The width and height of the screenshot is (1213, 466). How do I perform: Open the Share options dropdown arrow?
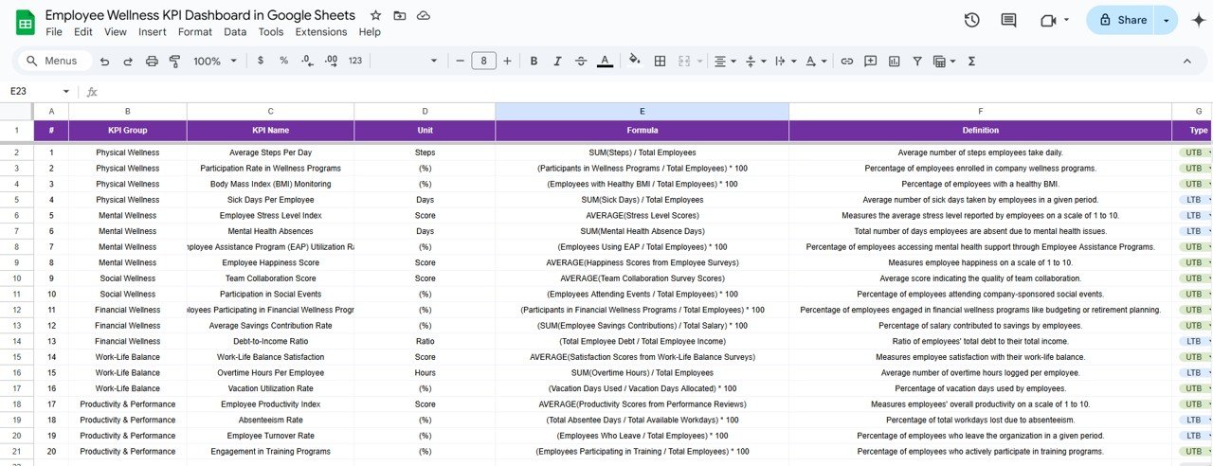point(1167,20)
